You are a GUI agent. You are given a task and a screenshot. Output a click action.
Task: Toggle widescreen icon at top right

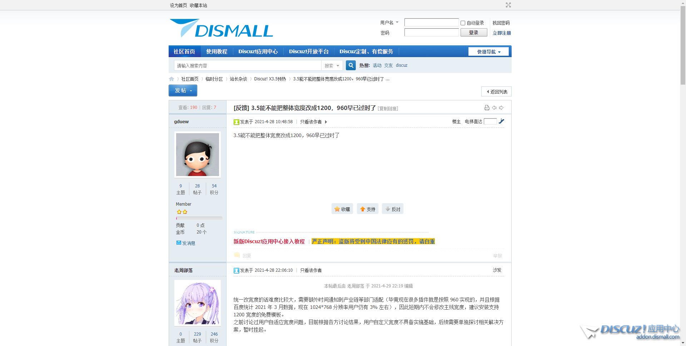click(x=508, y=5)
